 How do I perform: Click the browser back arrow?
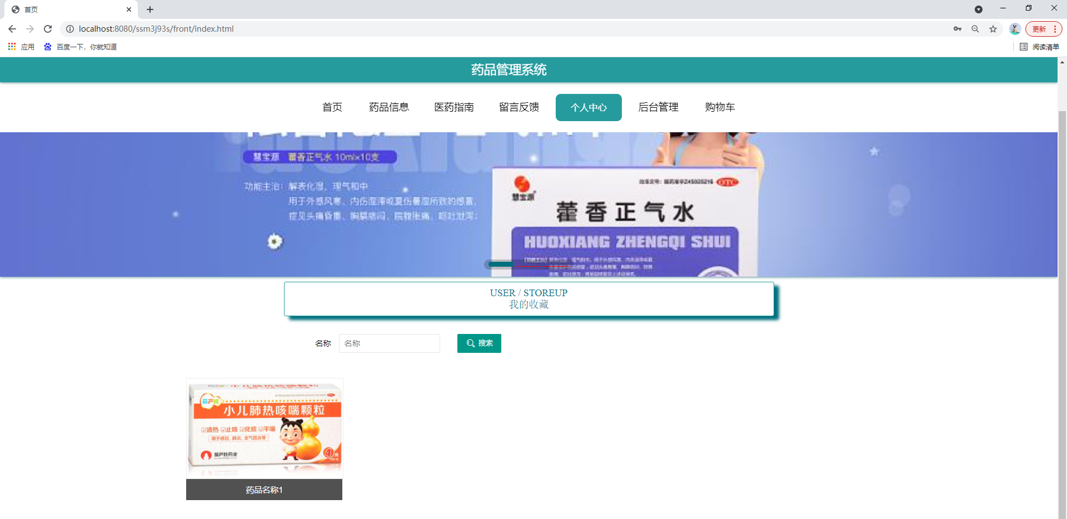click(12, 29)
